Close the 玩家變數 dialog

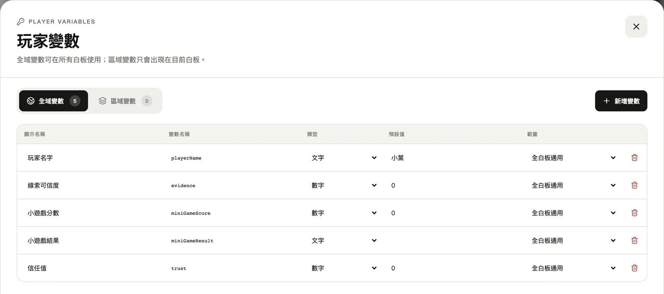click(636, 27)
